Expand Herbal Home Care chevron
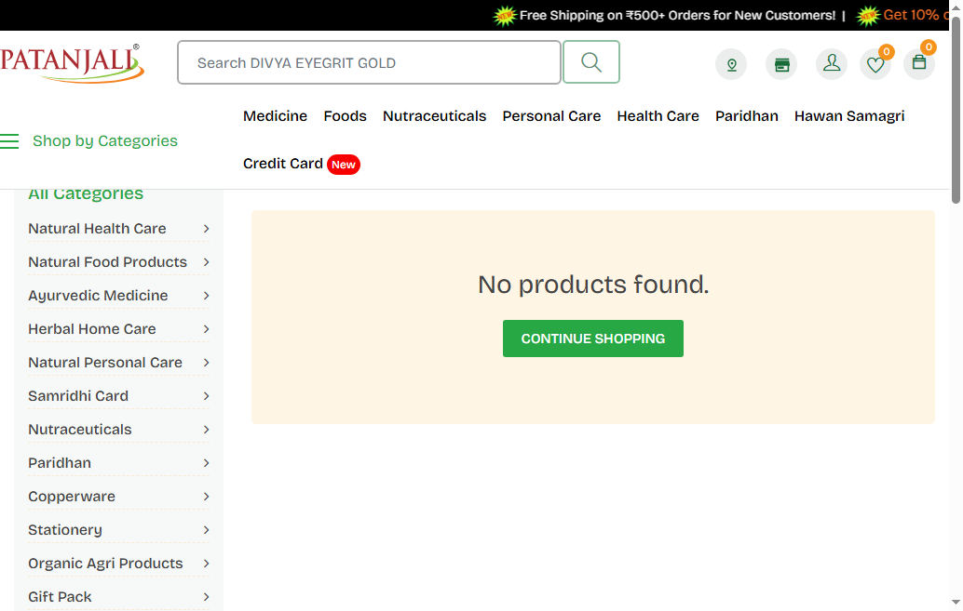The image size is (963, 611). pos(207,329)
